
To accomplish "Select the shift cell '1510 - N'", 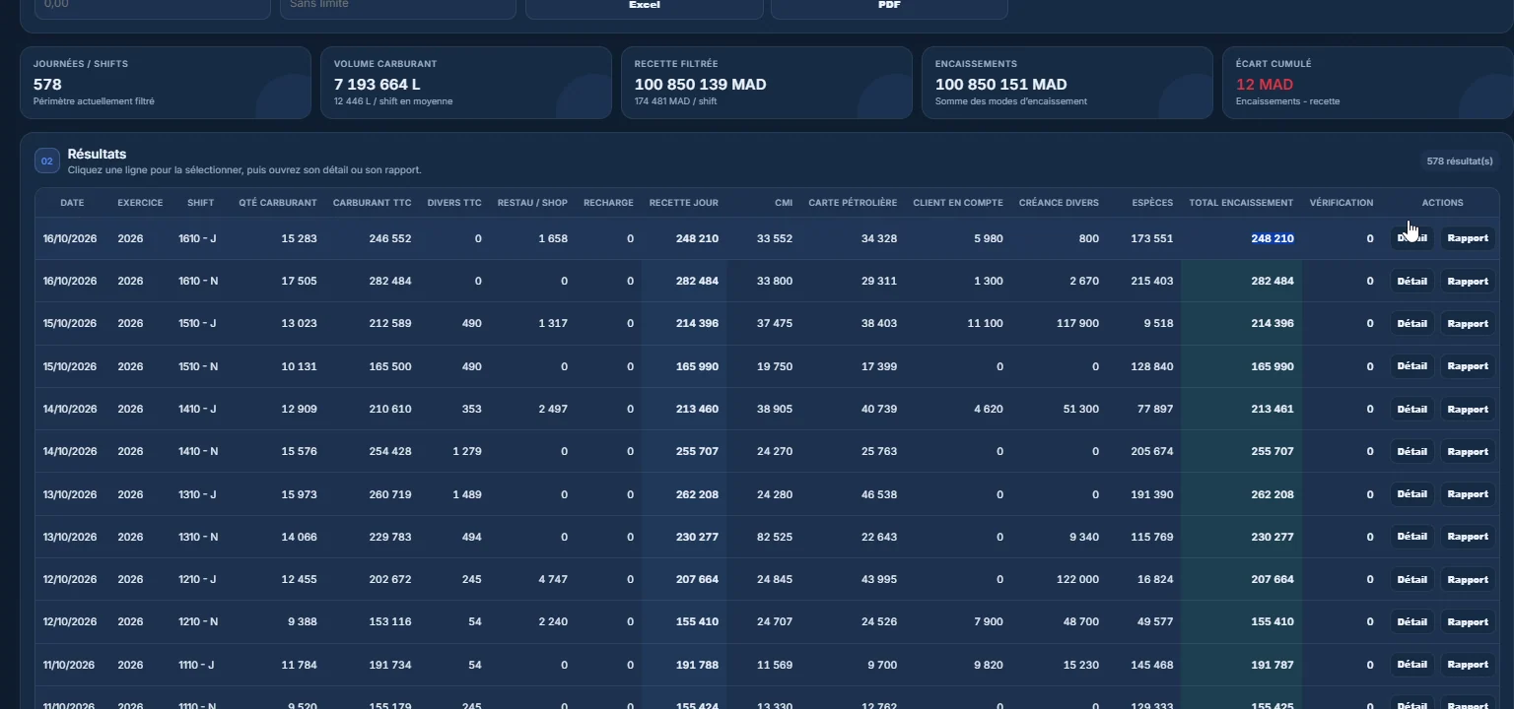I will click(x=200, y=366).
